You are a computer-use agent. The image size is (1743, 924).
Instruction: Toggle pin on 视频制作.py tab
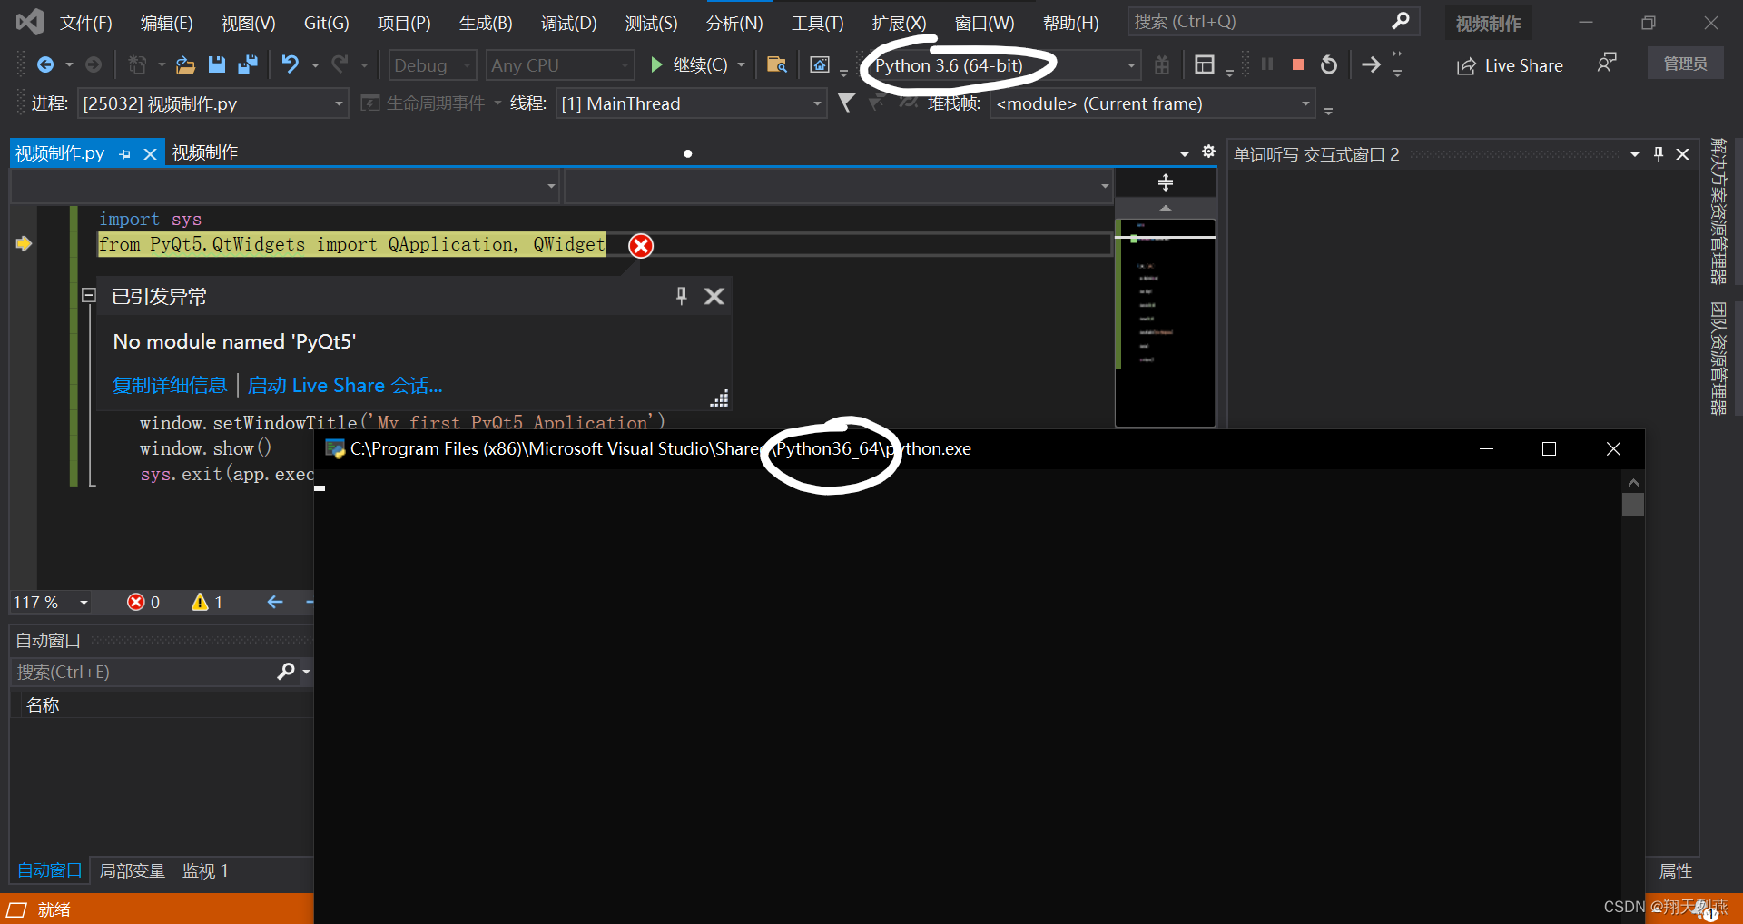click(x=125, y=154)
